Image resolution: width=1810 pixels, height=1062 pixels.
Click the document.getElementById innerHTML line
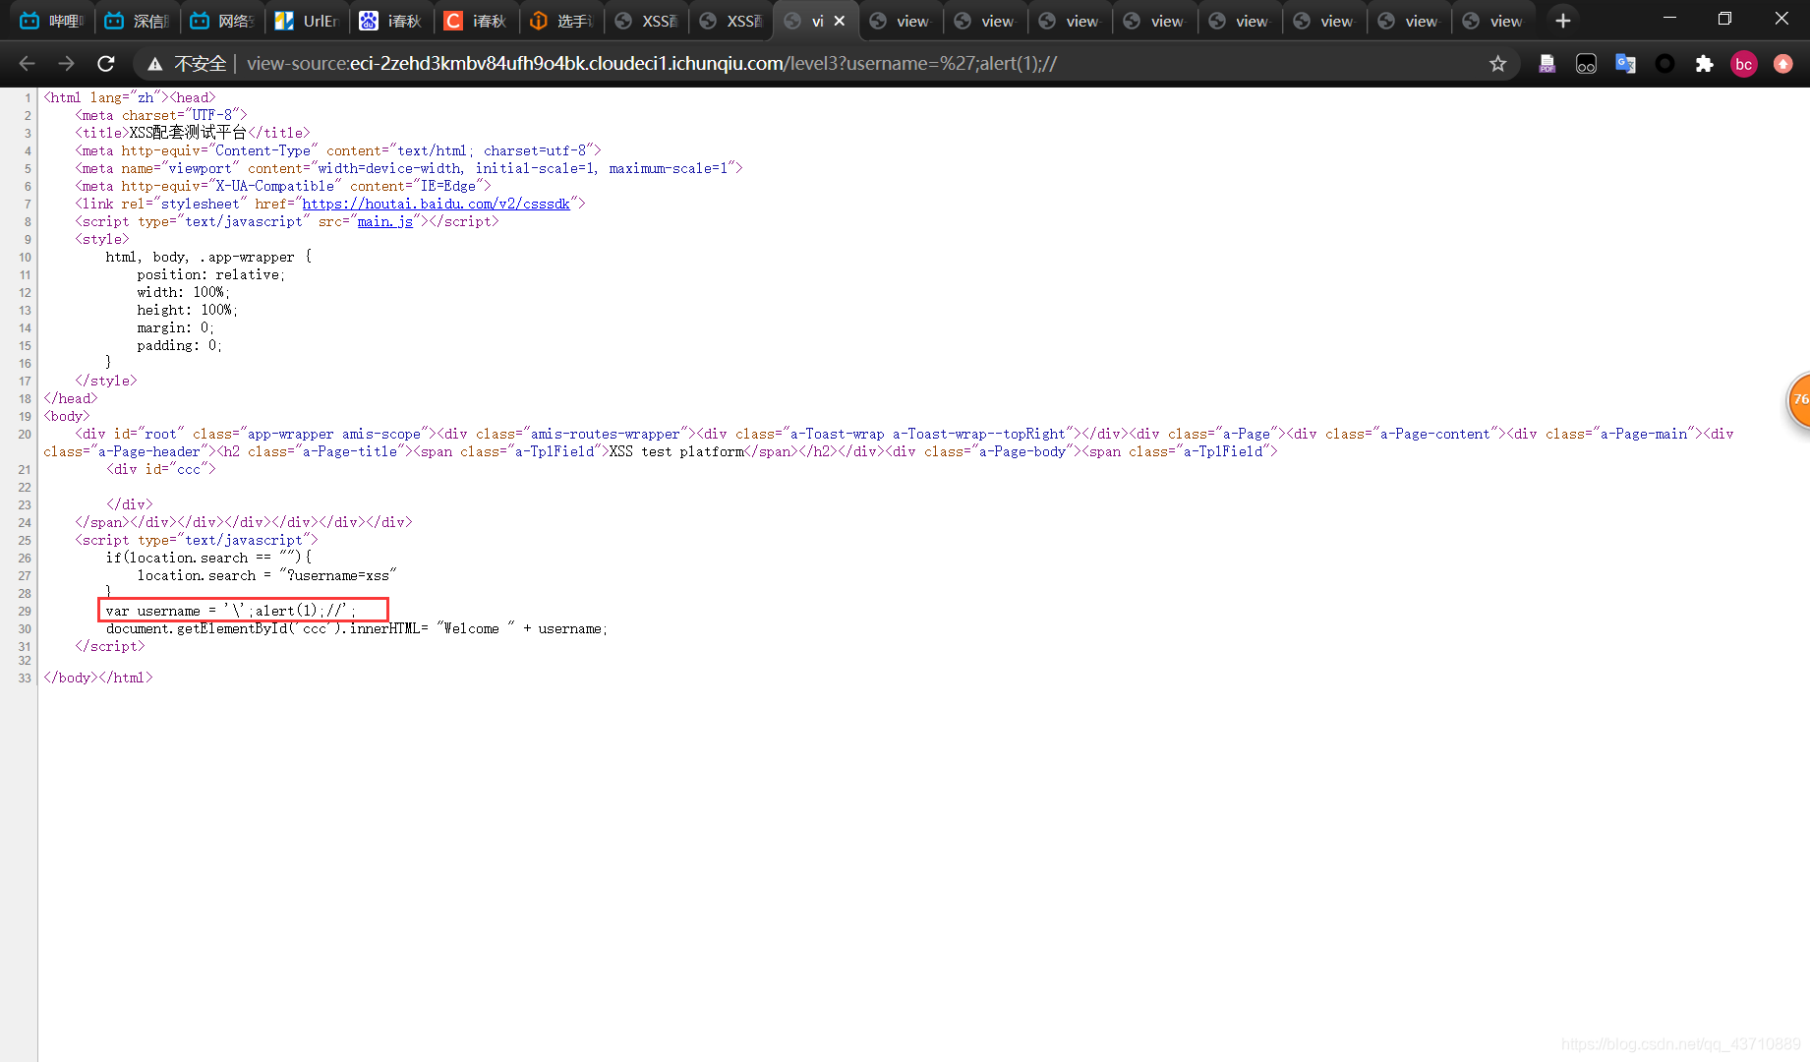[x=357, y=628]
